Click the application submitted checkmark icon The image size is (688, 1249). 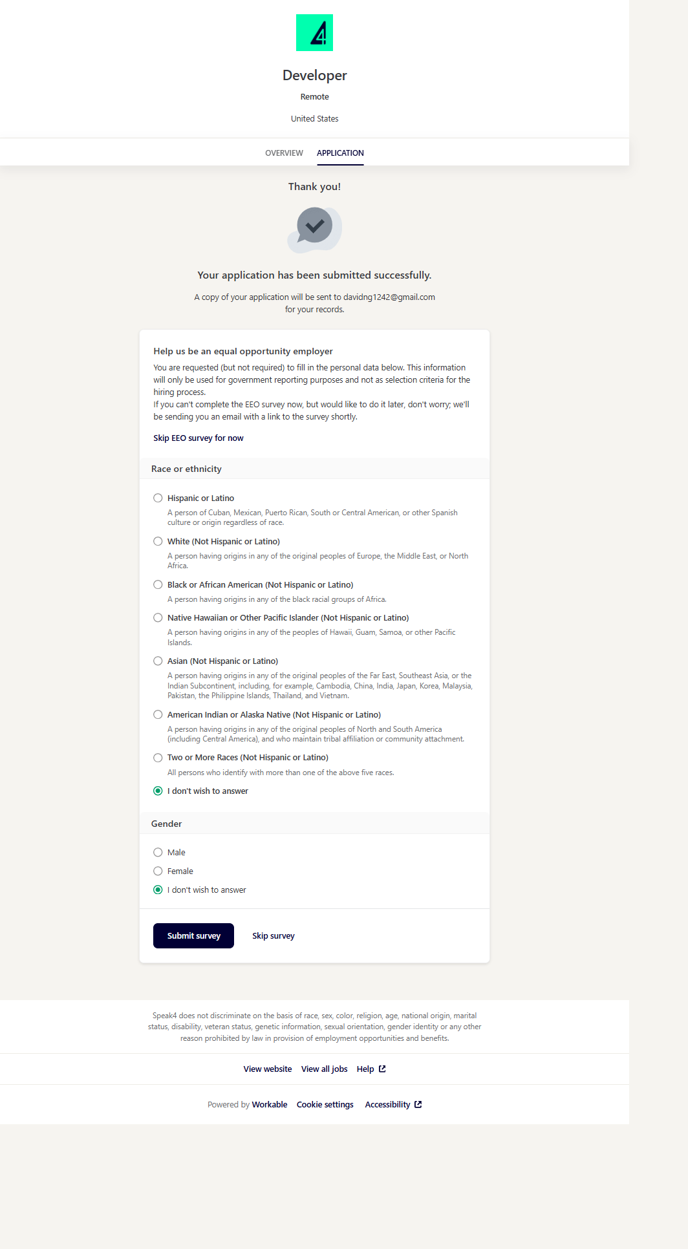(315, 227)
